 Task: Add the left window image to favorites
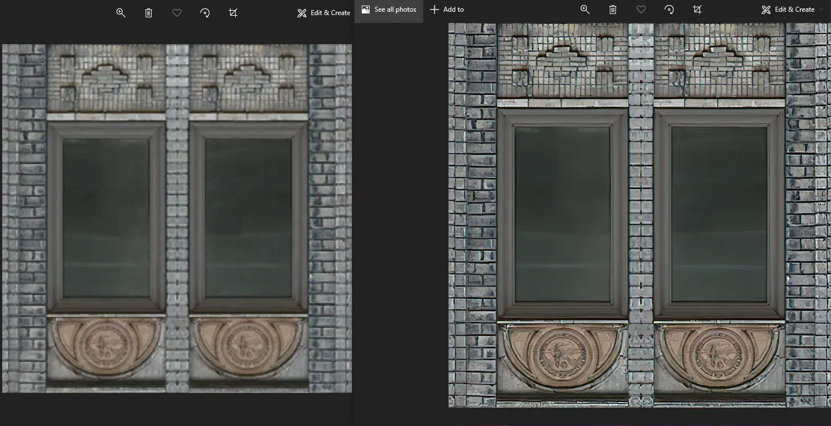(177, 12)
